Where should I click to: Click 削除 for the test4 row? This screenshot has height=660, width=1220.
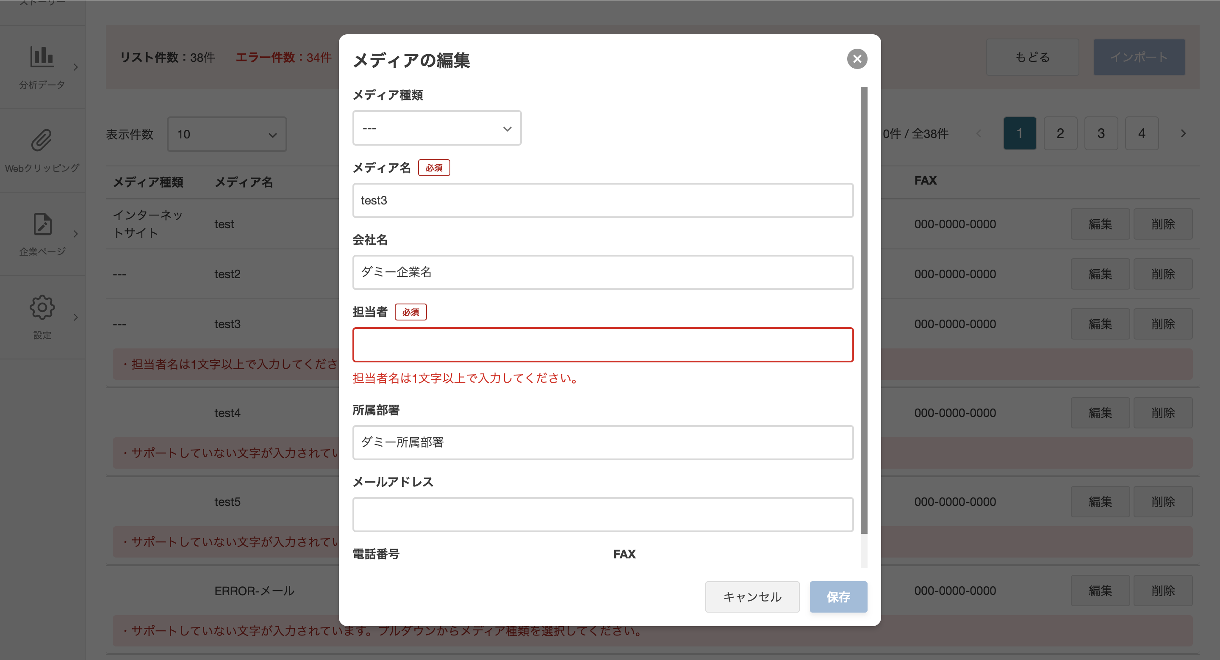click(1163, 413)
